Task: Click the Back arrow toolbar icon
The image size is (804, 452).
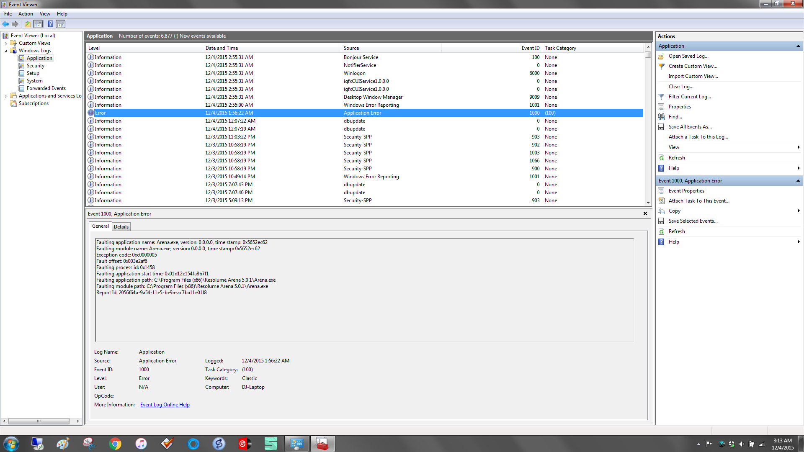Action: (x=5, y=24)
